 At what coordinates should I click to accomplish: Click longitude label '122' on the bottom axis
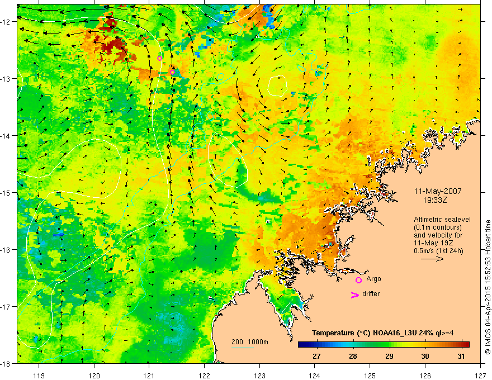click(x=204, y=376)
